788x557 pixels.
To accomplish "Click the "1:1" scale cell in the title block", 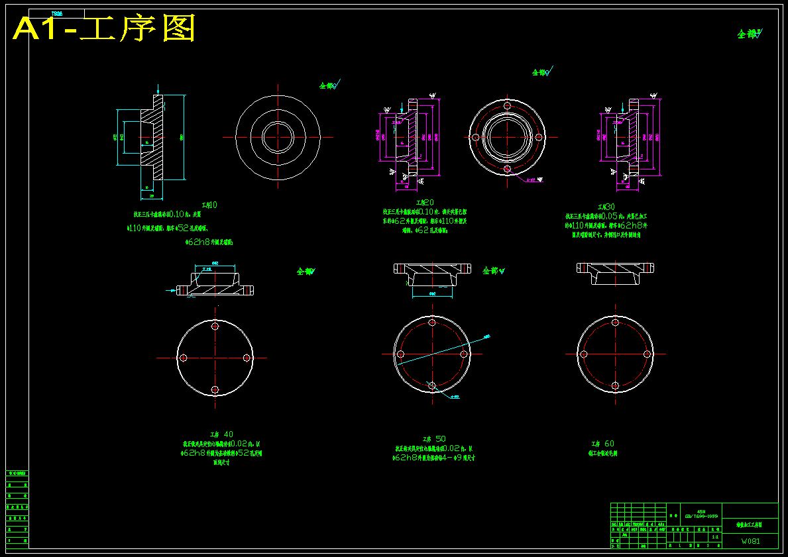I will pyautogui.click(x=715, y=537).
